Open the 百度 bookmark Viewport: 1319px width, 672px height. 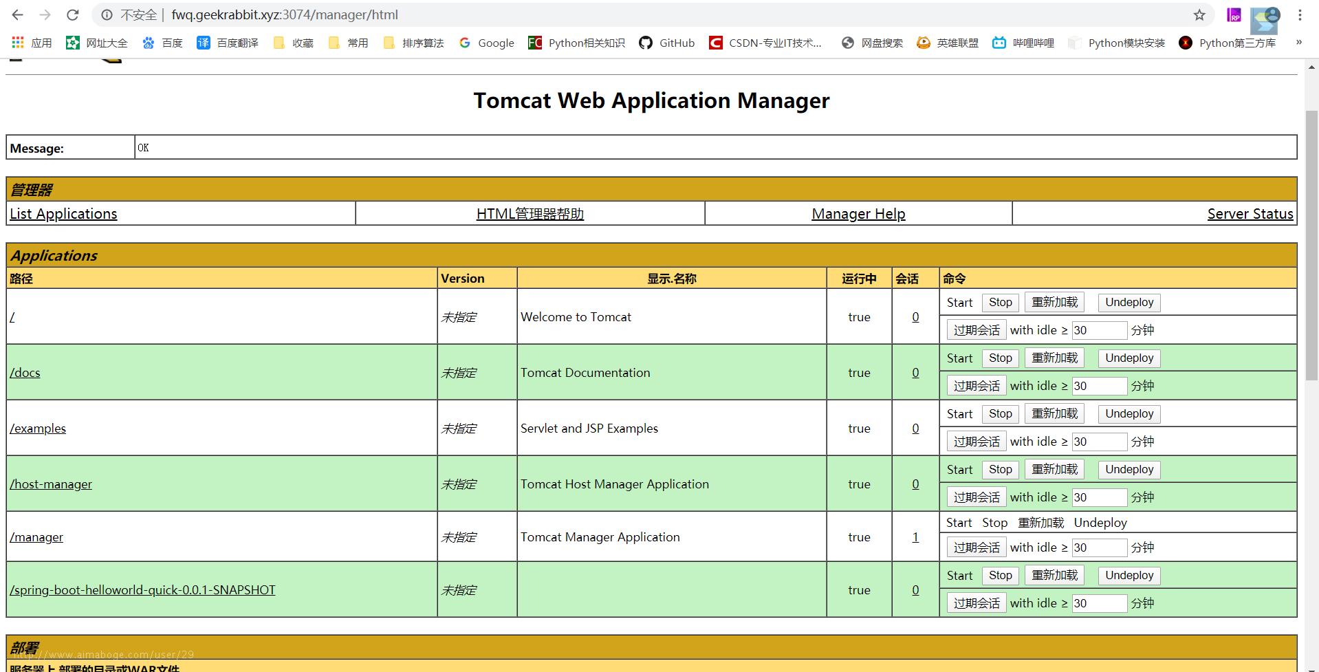(162, 43)
